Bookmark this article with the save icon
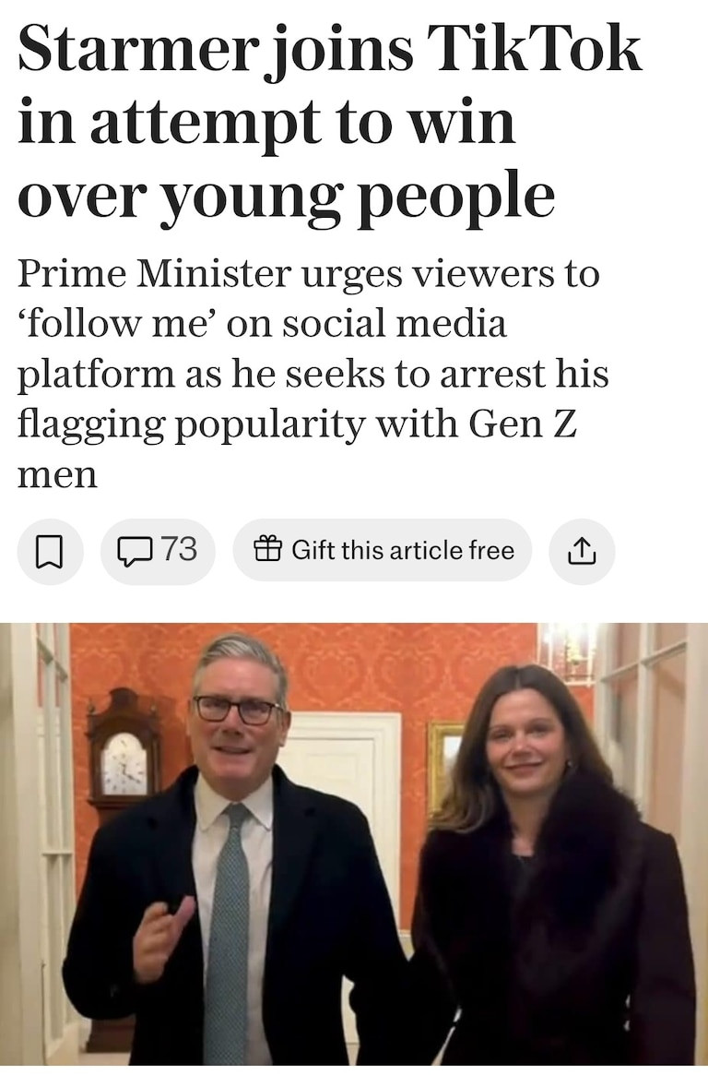The image size is (708, 1075). pos(50,551)
